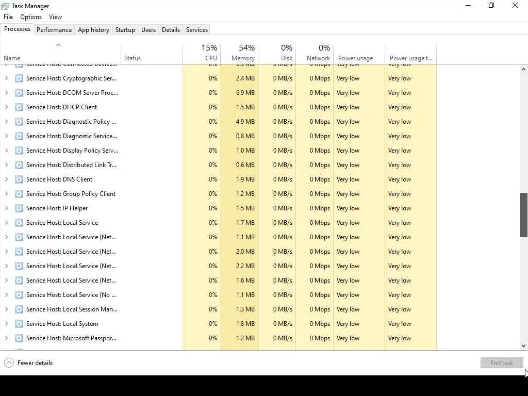Click the DCOM Server Process gear icon
This screenshot has width=528, height=396.
[19, 93]
